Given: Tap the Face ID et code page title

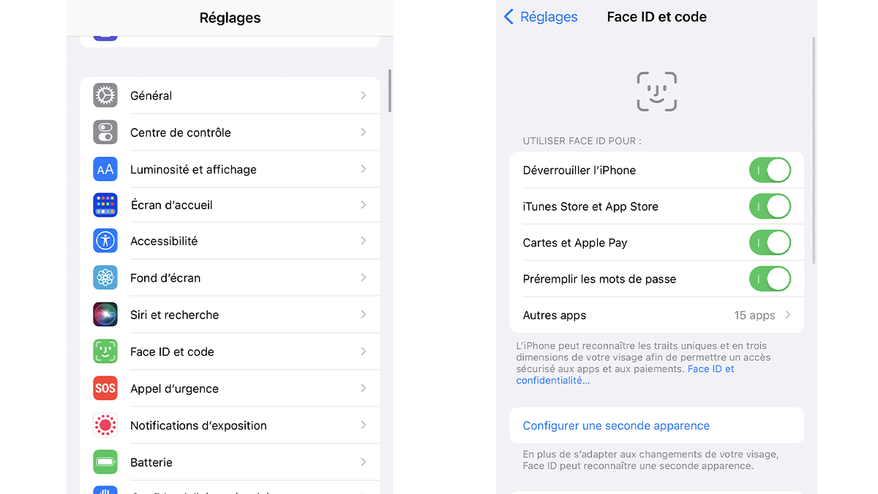Looking at the screenshot, I should pyautogui.click(x=657, y=17).
